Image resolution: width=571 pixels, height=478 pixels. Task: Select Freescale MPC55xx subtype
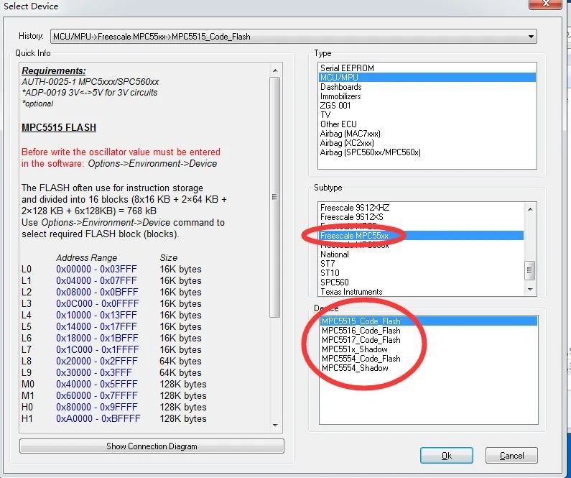click(x=421, y=236)
